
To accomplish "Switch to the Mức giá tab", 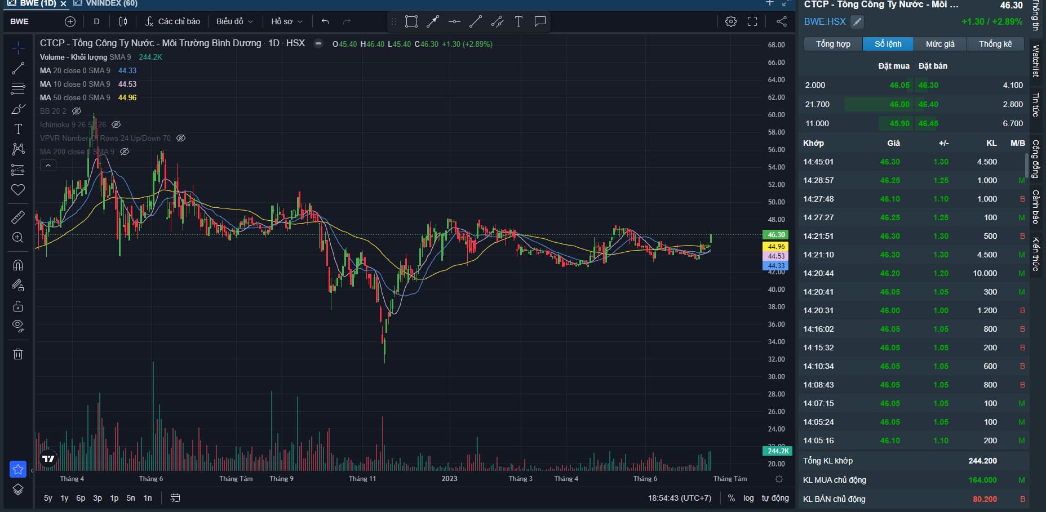I will click(941, 44).
